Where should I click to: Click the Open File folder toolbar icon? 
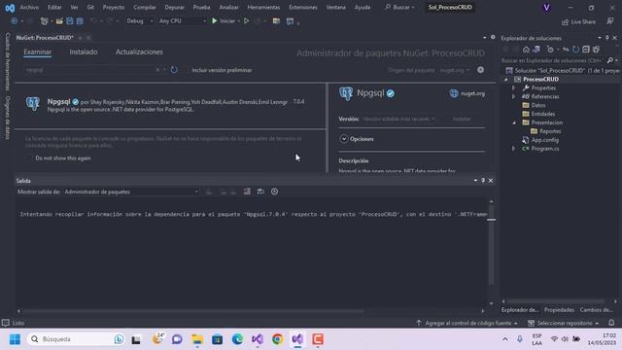point(59,21)
